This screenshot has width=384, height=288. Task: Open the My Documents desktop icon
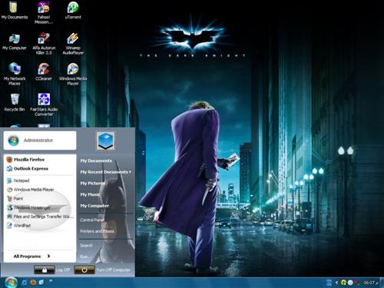(15, 11)
